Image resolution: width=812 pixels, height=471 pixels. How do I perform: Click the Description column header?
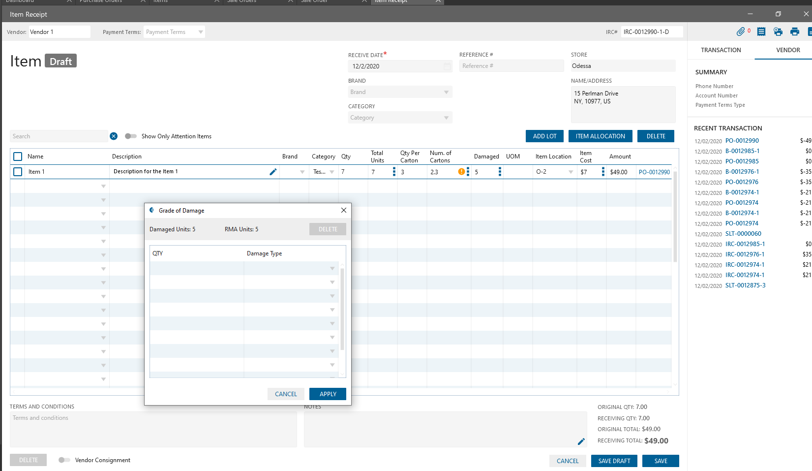(x=127, y=157)
